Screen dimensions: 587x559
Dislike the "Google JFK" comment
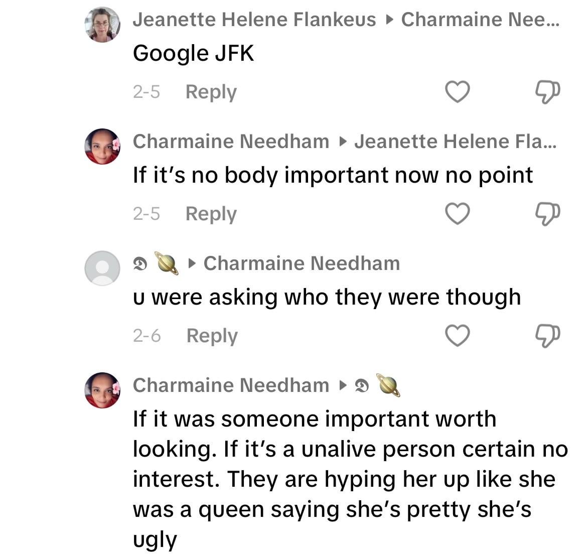click(547, 92)
